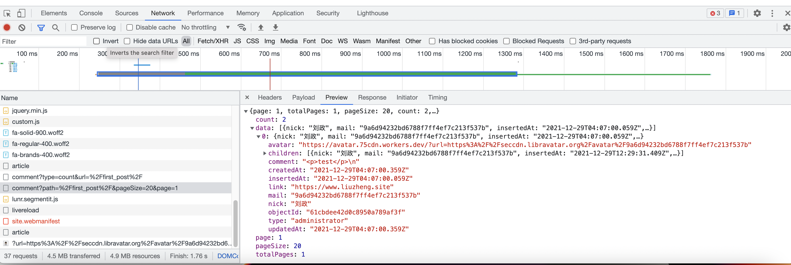Toggle the device toolbar icon
Screen dimensions: 791x265
(x=21, y=13)
